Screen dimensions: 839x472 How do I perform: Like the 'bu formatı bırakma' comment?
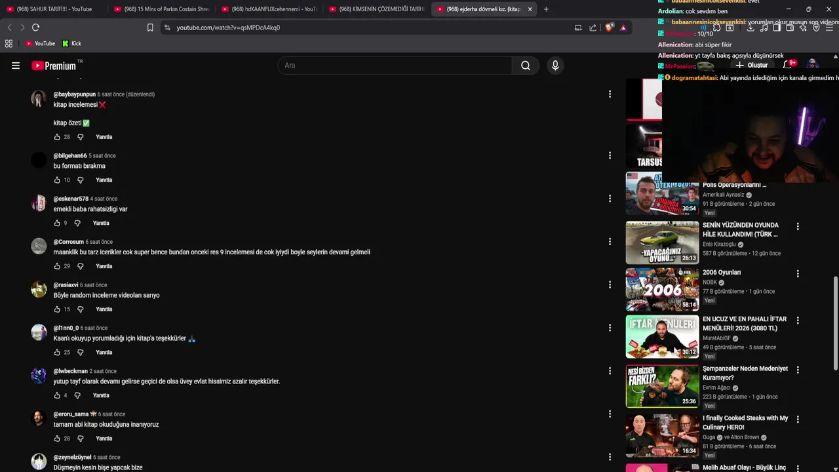(57, 180)
